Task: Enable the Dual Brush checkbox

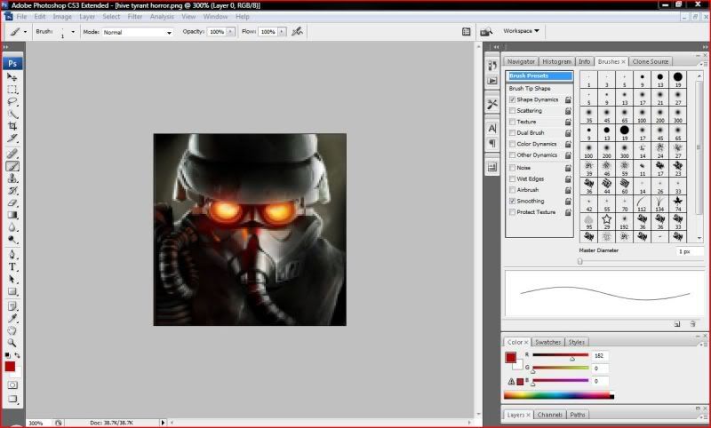Action: pyautogui.click(x=513, y=132)
